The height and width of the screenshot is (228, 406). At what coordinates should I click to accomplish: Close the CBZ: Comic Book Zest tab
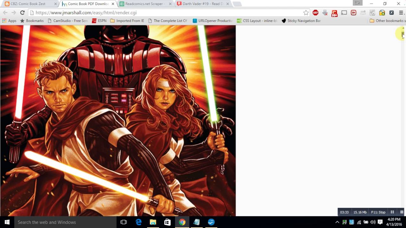click(56, 4)
